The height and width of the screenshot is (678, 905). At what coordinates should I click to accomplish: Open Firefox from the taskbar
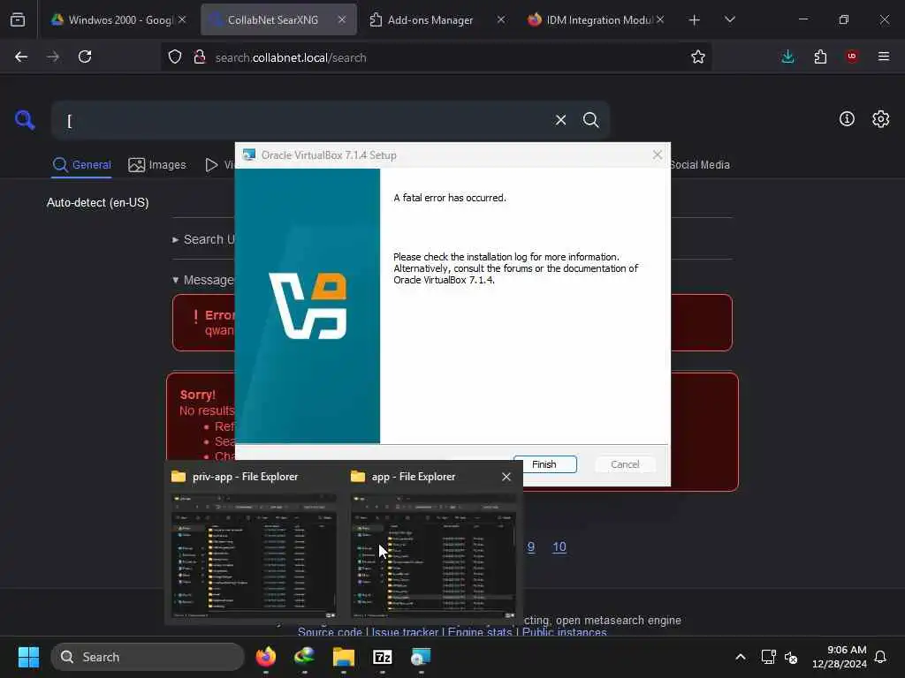[265, 657]
